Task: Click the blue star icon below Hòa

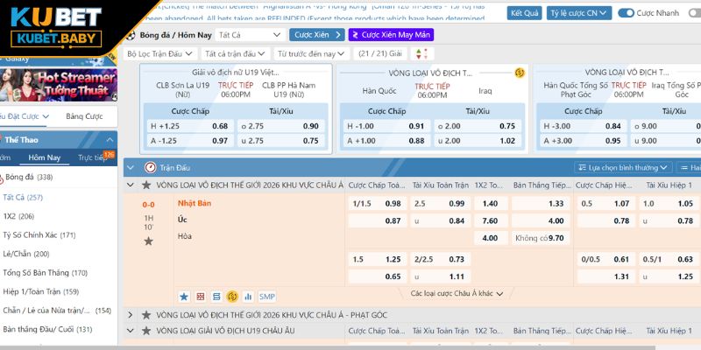Action: click(x=184, y=297)
